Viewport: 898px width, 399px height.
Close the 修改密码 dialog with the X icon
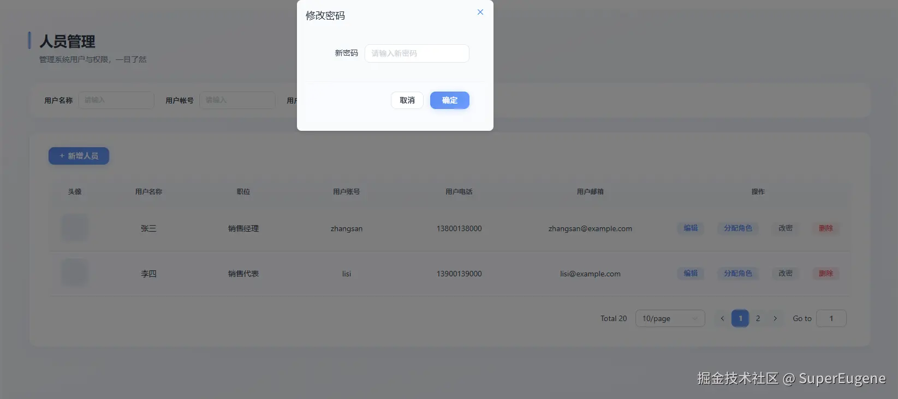click(480, 12)
